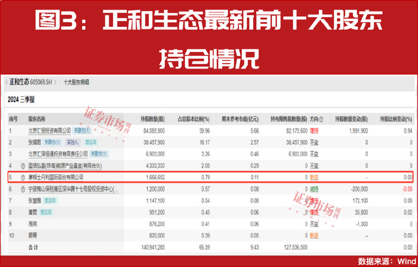Click holding change value -200,000
This screenshot has height=267, width=418.
359,190
